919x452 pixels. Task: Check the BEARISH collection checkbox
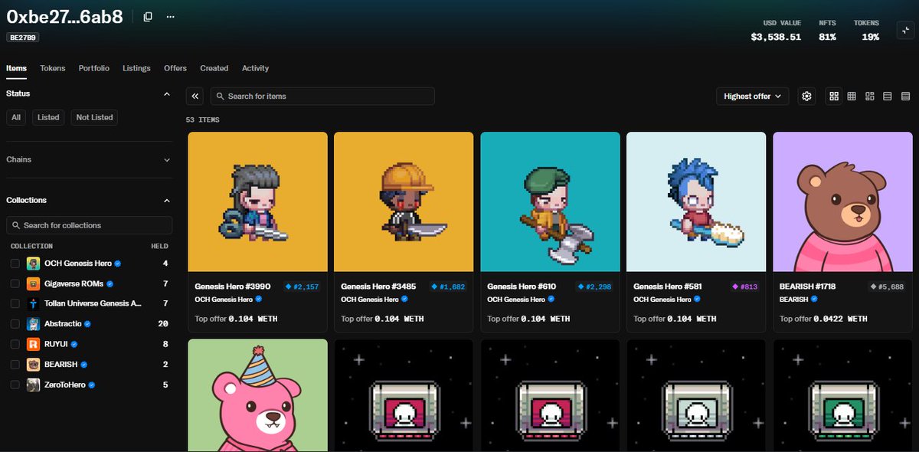(x=15, y=365)
